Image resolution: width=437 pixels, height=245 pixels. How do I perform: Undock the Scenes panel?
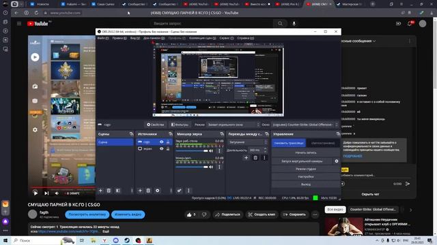[131, 134]
